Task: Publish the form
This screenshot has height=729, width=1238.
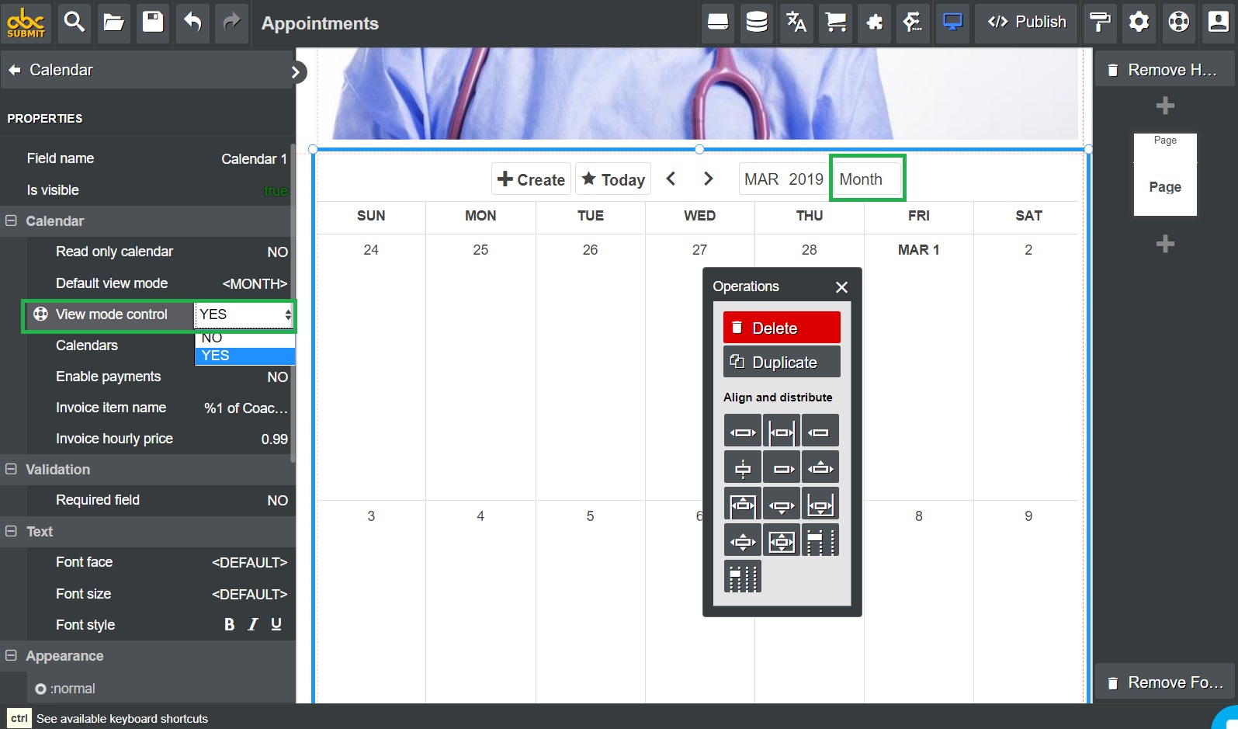Action: click(1027, 23)
